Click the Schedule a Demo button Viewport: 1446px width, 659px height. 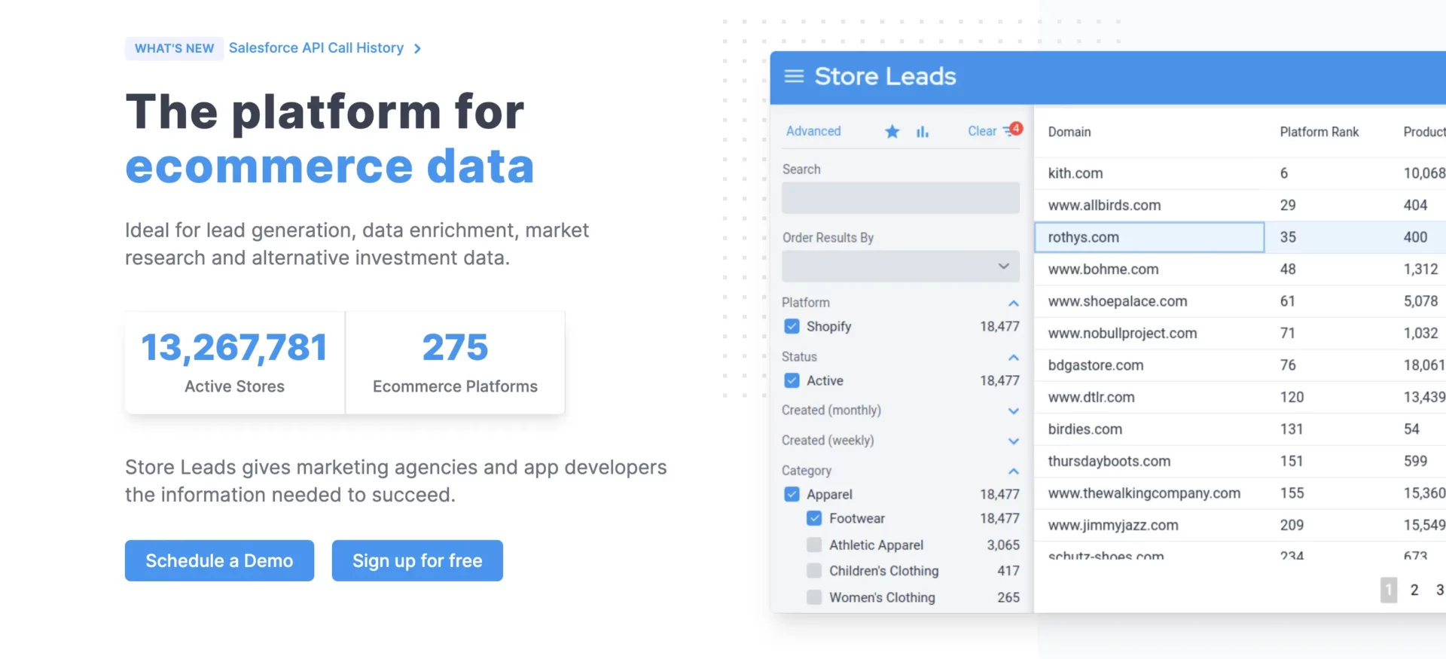[219, 560]
